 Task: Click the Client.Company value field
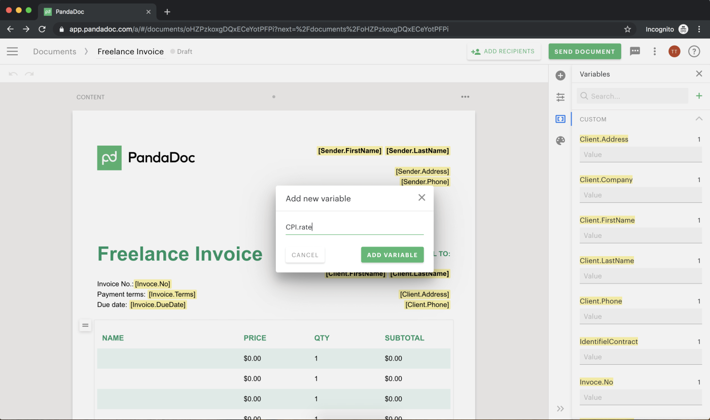[x=641, y=195]
